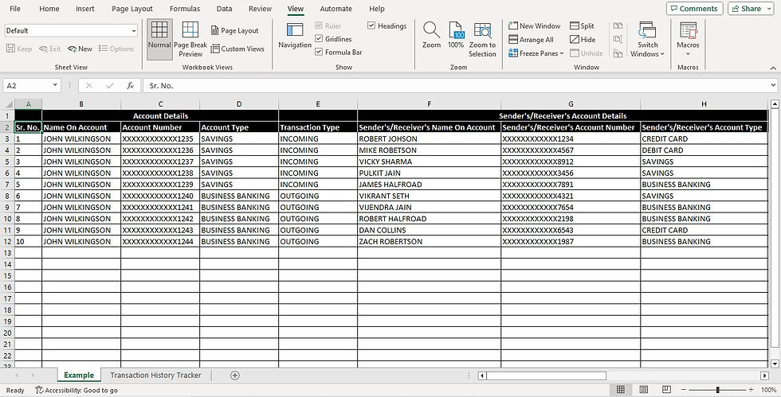Image resolution: width=781 pixels, height=397 pixels.
Task: Select row header 7
Action: (7, 184)
